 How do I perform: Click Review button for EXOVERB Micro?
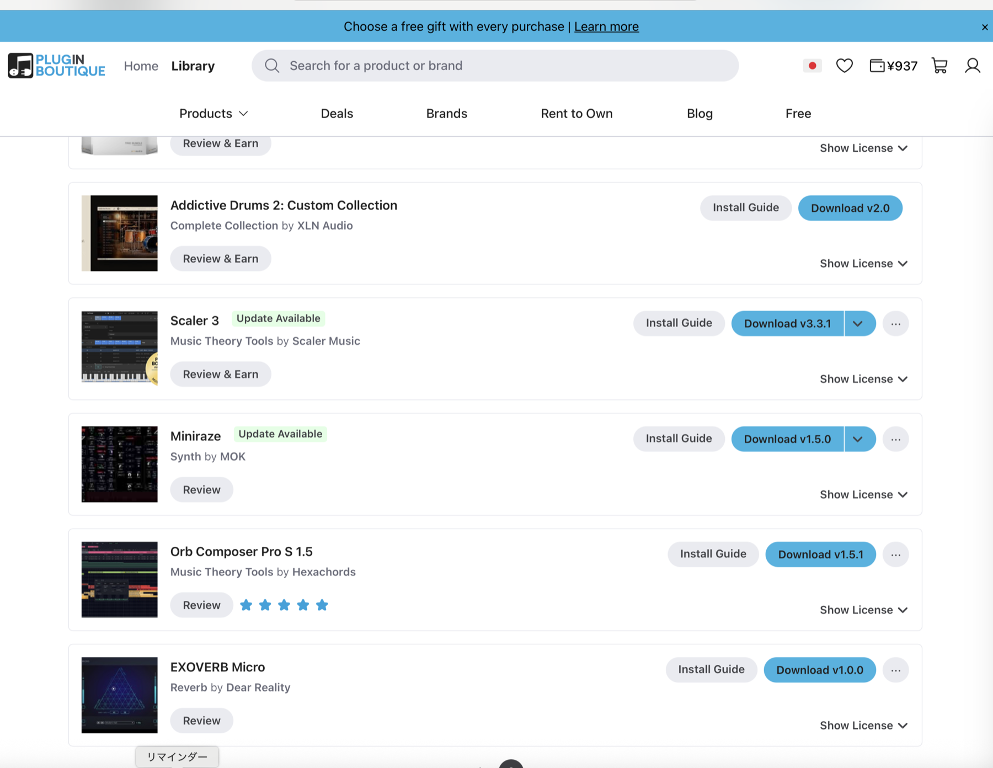point(201,721)
